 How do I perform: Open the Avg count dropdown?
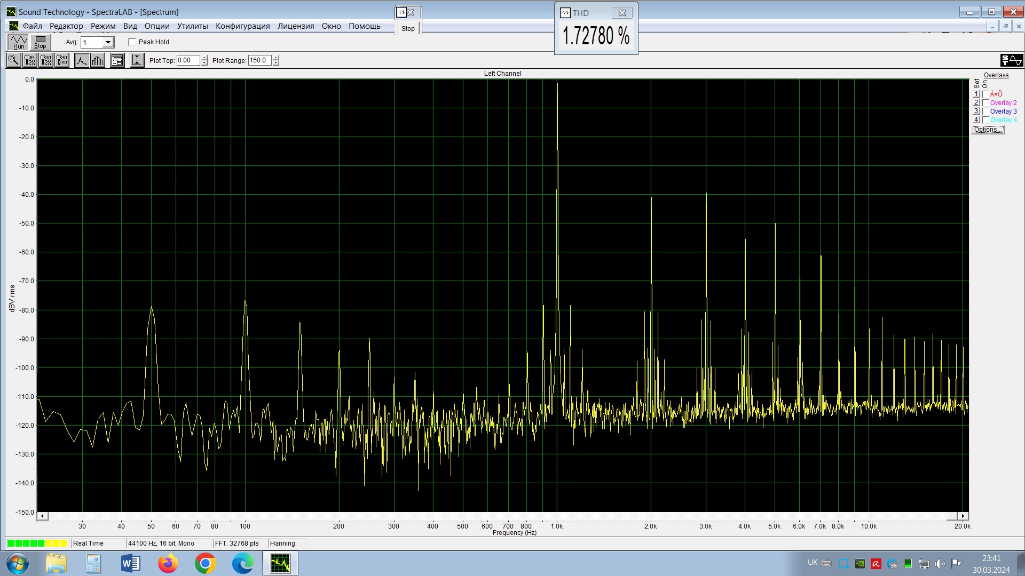pyautogui.click(x=108, y=42)
